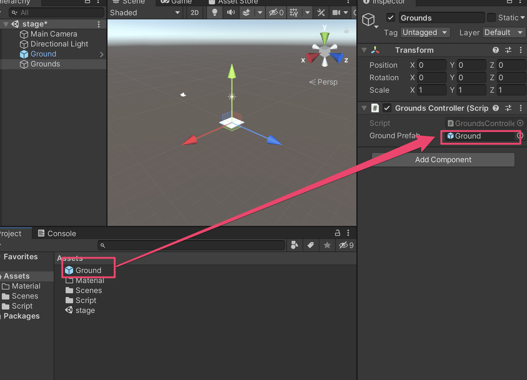This screenshot has width=527, height=380.
Task: Toggle scene grid visibility icon
Action: [294, 13]
